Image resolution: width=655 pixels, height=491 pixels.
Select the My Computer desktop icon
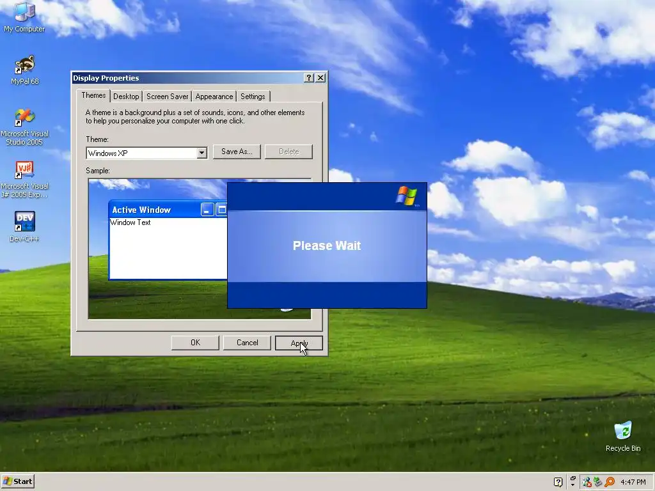[24, 17]
